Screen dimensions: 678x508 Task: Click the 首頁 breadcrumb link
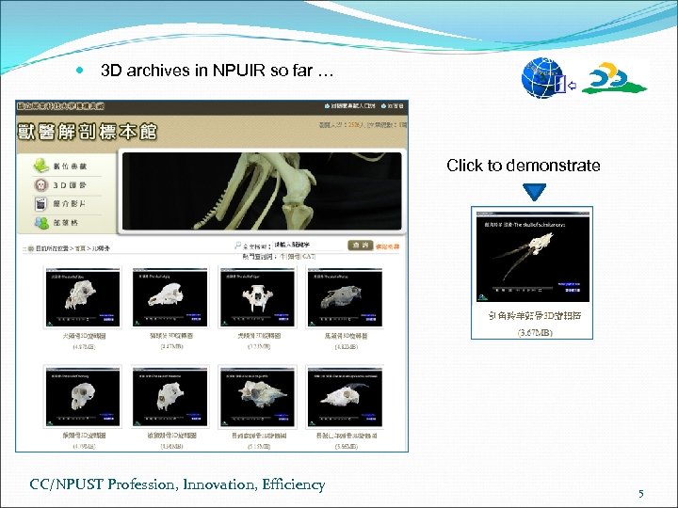(80, 248)
